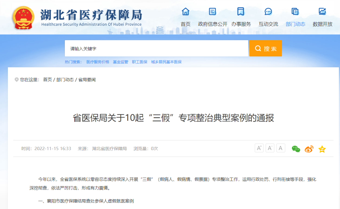Click the 数据开放 chart icon

tap(322, 11)
